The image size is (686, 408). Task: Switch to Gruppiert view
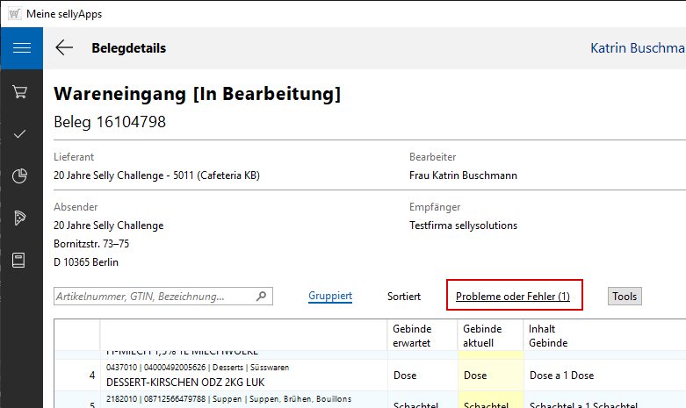tap(330, 297)
